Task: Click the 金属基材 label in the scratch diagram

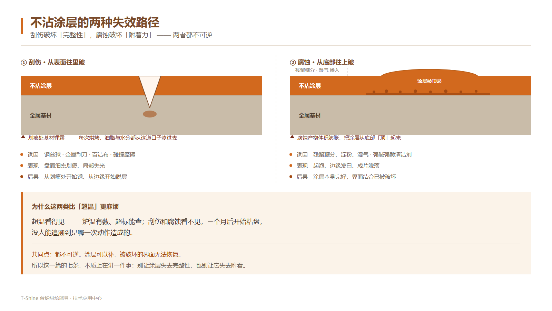Action: (41, 115)
